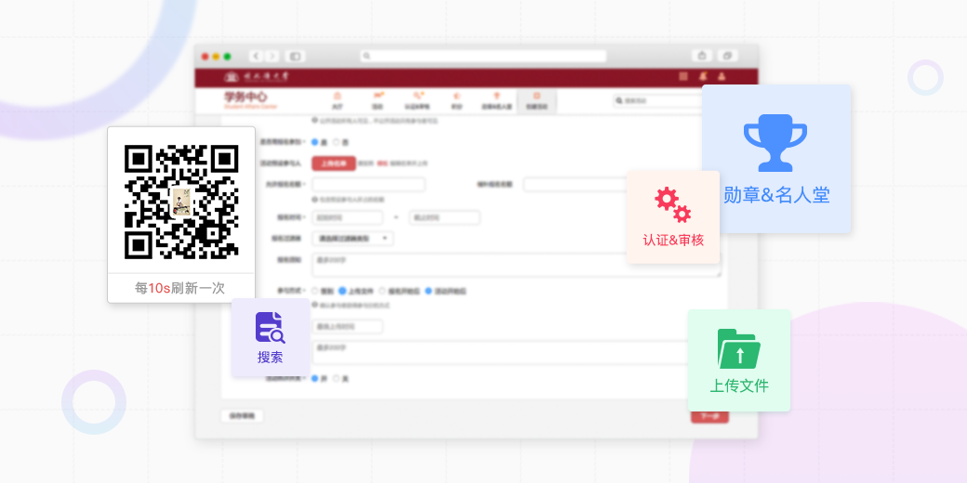Screen dimensions: 967x483
Task: Click the latest upload time input field
Action: point(348,327)
